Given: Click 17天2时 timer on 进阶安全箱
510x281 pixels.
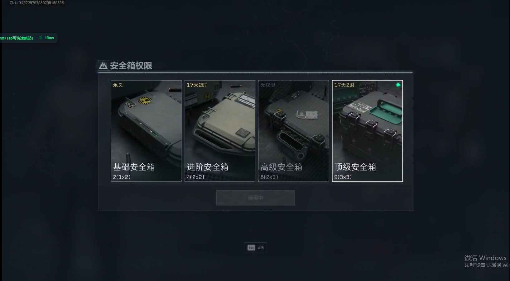Looking at the screenshot, I should (x=197, y=85).
